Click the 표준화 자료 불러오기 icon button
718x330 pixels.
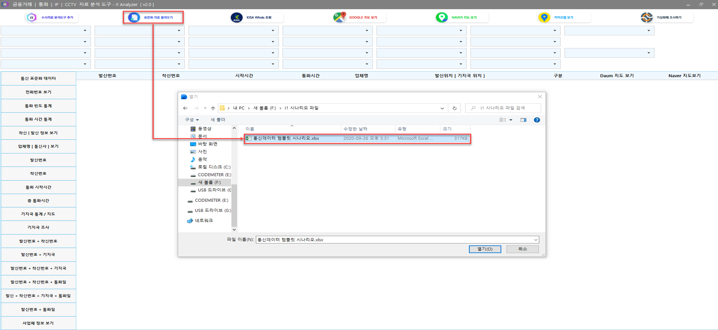point(134,17)
